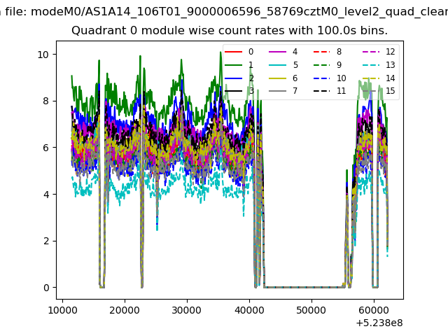This screenshot has height=336, width=448.
Task: Click legend label 9
Action: pos(339,65)
